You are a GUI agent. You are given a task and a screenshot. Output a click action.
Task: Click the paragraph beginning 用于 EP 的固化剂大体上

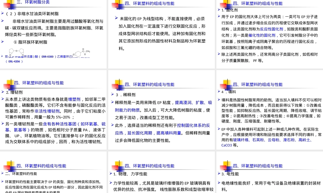pos(269,32)
